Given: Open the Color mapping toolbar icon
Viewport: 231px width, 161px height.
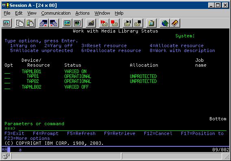Looking at the screenshot, I should pos(77,23).
